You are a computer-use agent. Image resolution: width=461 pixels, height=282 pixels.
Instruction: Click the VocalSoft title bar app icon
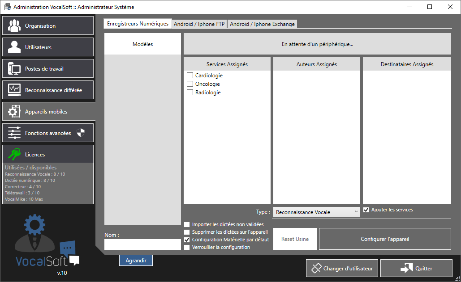7,7
